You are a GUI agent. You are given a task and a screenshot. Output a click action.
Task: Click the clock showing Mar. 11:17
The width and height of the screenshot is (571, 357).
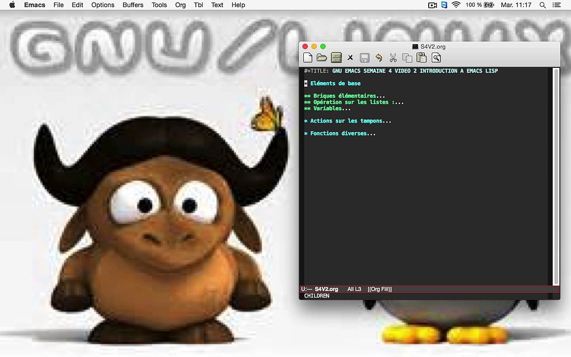pos(516,5)
